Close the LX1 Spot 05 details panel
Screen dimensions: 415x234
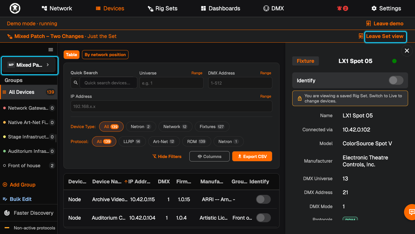[x=407, y=51]
